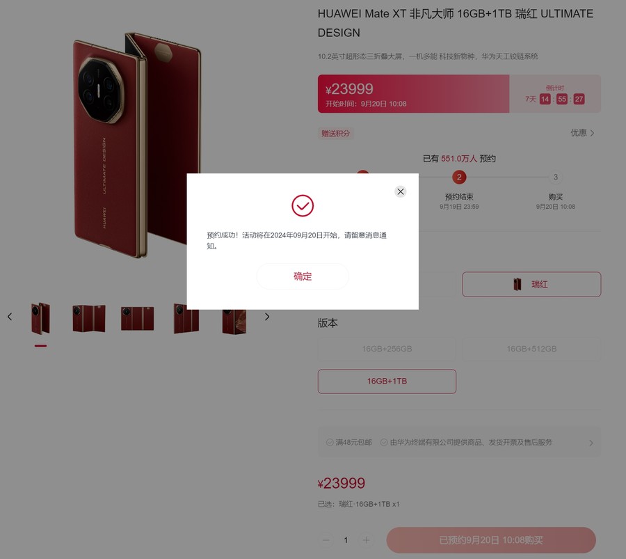
Task: Click the quantity number field
Action: click(x=346, y=540)
